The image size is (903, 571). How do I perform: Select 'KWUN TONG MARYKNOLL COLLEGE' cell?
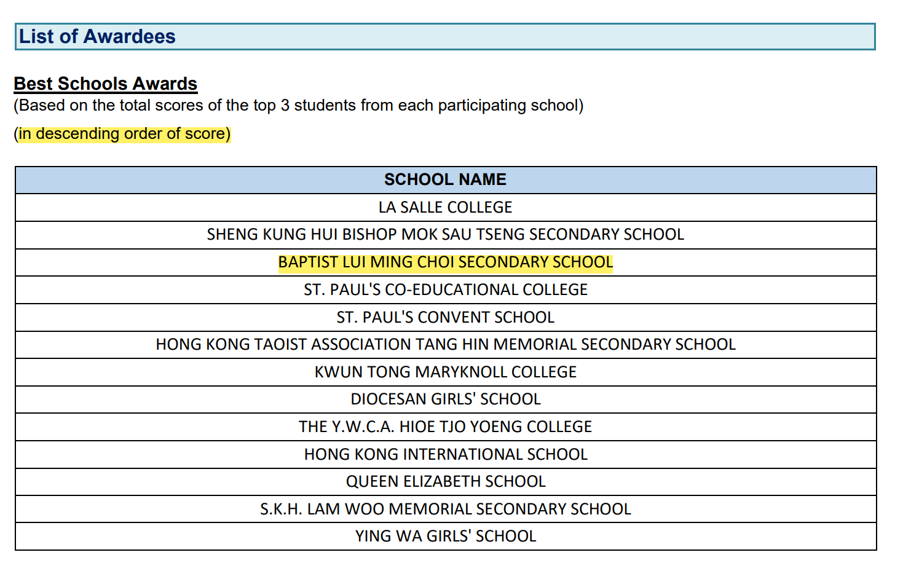tap(446, 372)
